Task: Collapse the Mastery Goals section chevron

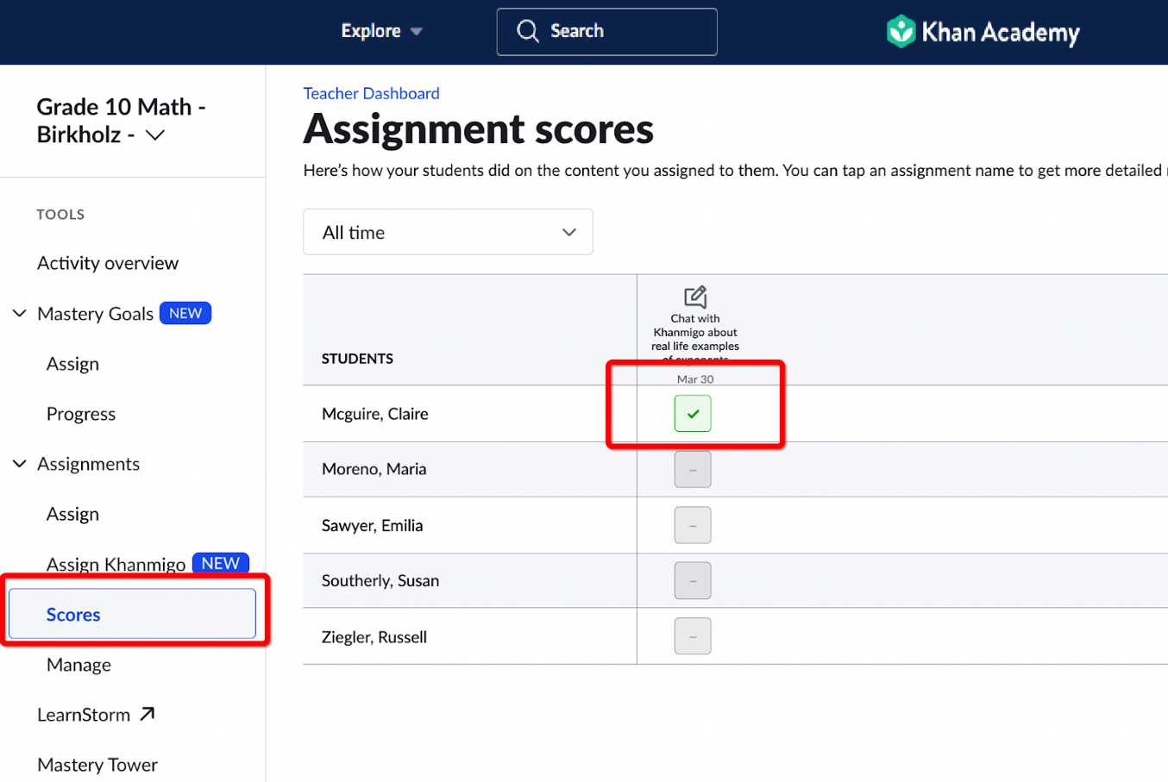Action: click(x=19, y=313)
